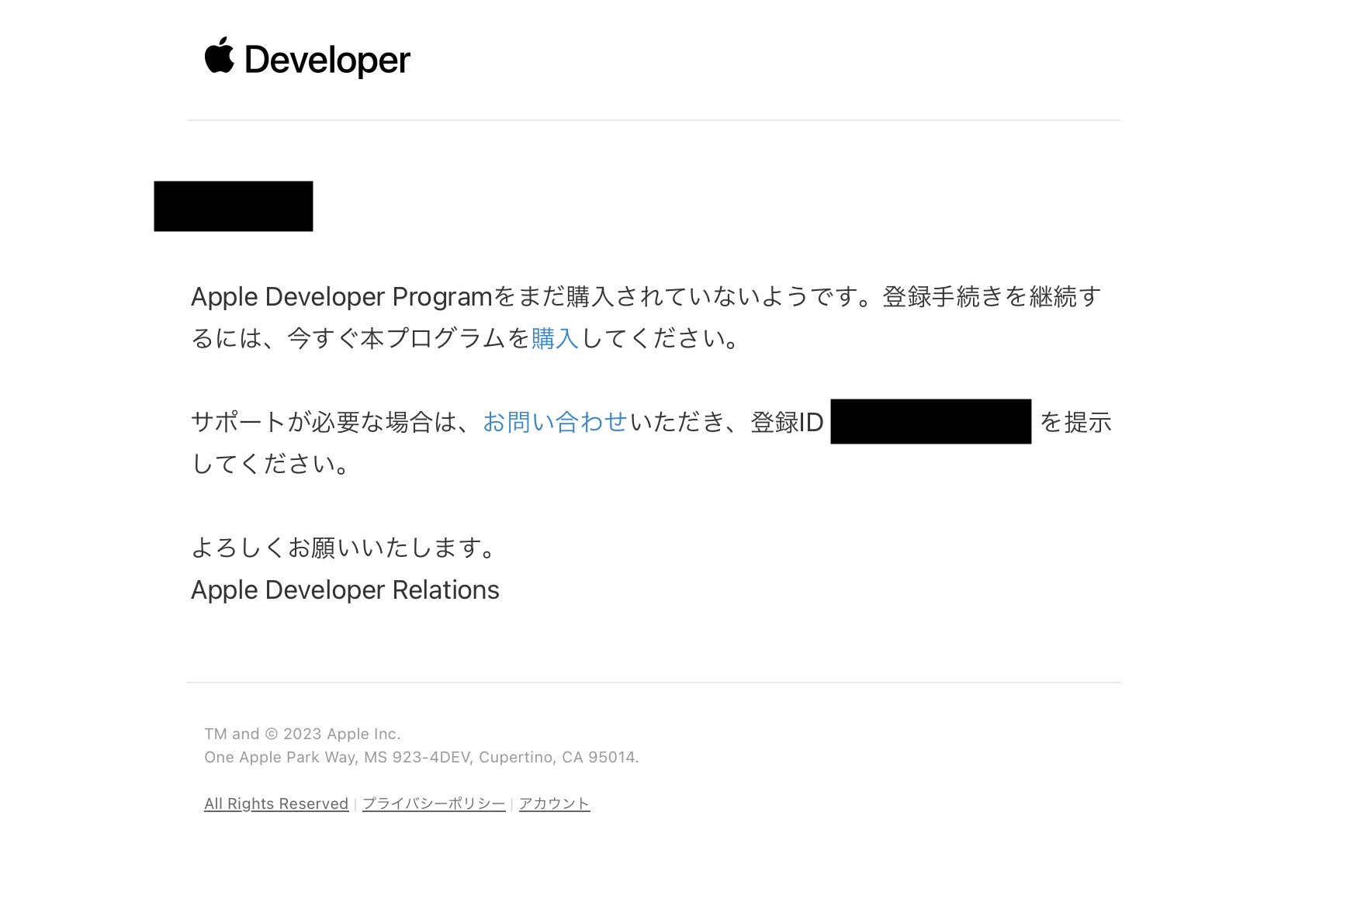1347x909 pixels.
Task: Click the Developer wordmark in the header
Action: pyautogui.click(x=327, y=60)
